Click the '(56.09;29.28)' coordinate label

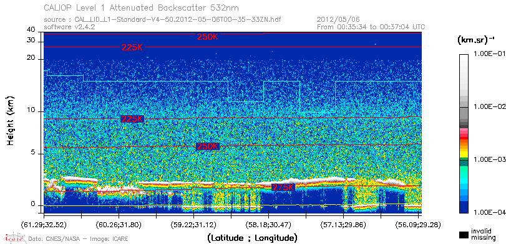pyautogui.click(x=418, y=225)
